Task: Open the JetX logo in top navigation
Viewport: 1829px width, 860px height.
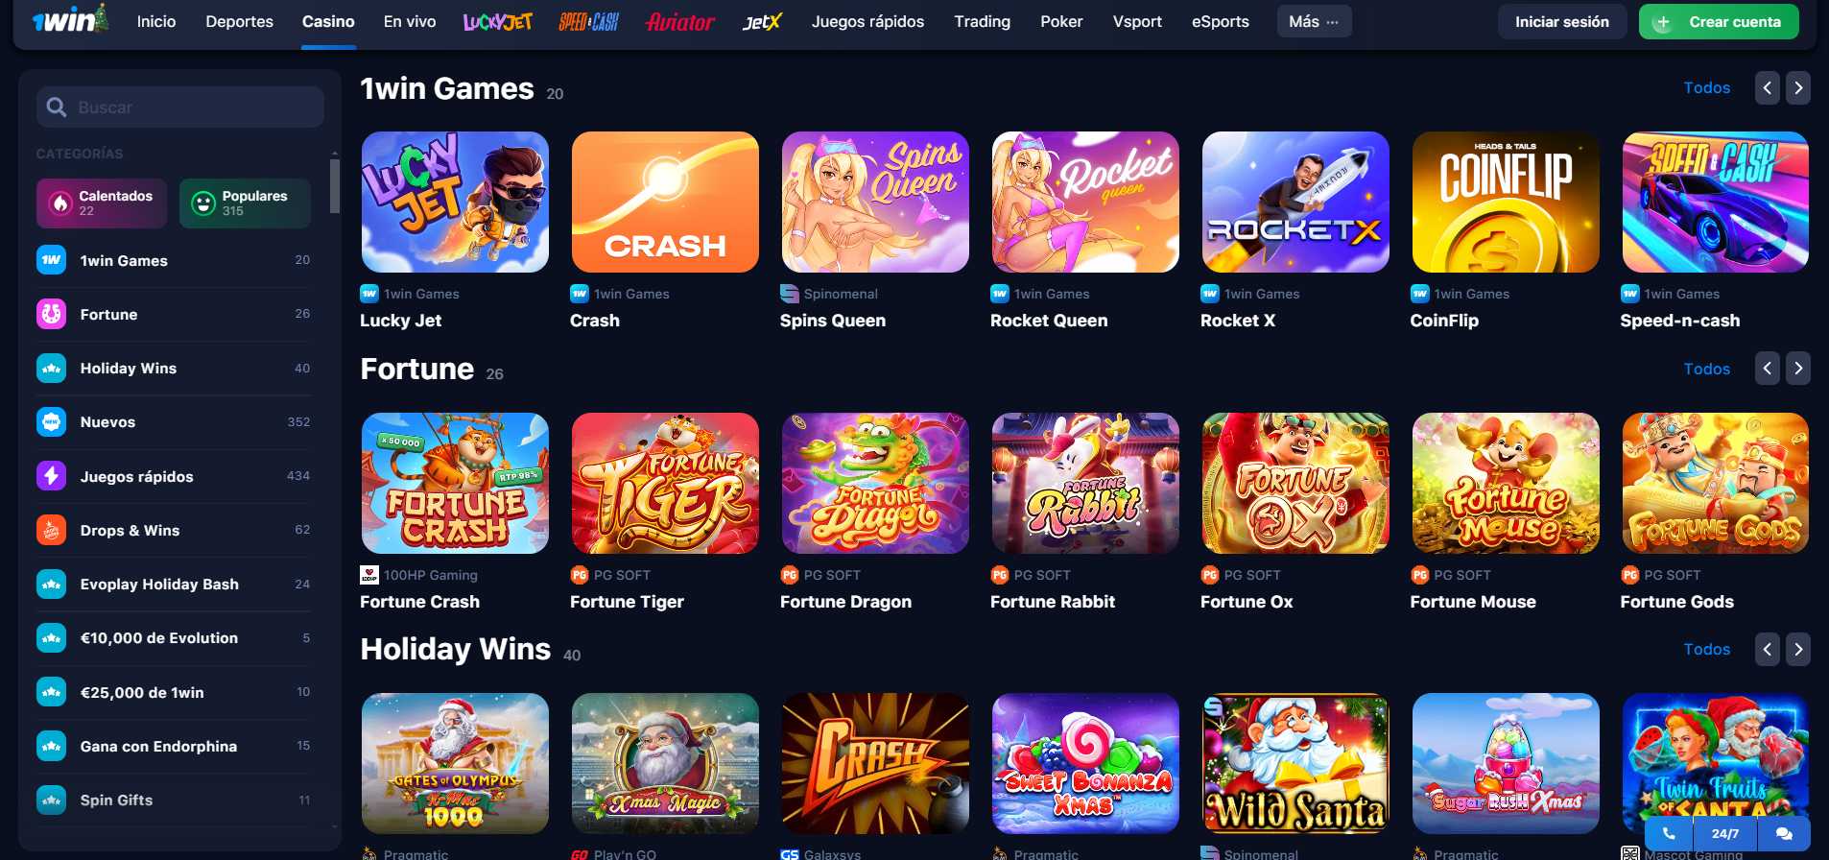Action: click(x=763, y=21)
